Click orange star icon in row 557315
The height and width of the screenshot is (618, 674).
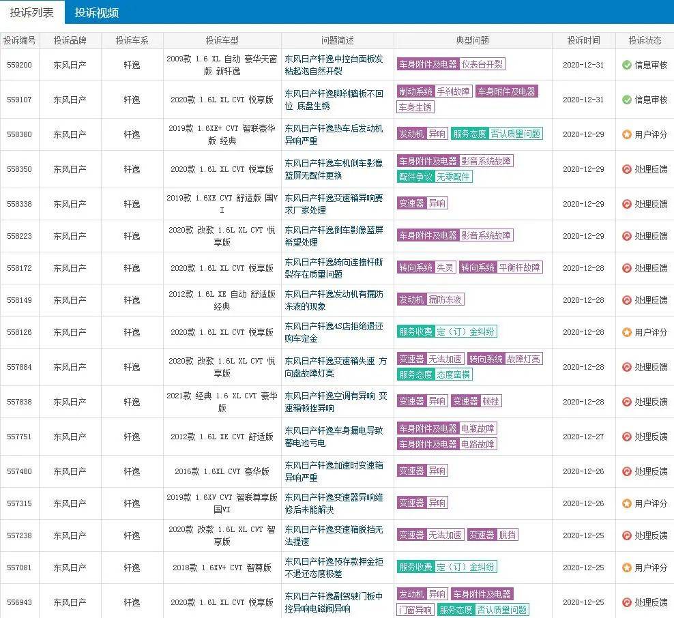[x=626, y=503]
